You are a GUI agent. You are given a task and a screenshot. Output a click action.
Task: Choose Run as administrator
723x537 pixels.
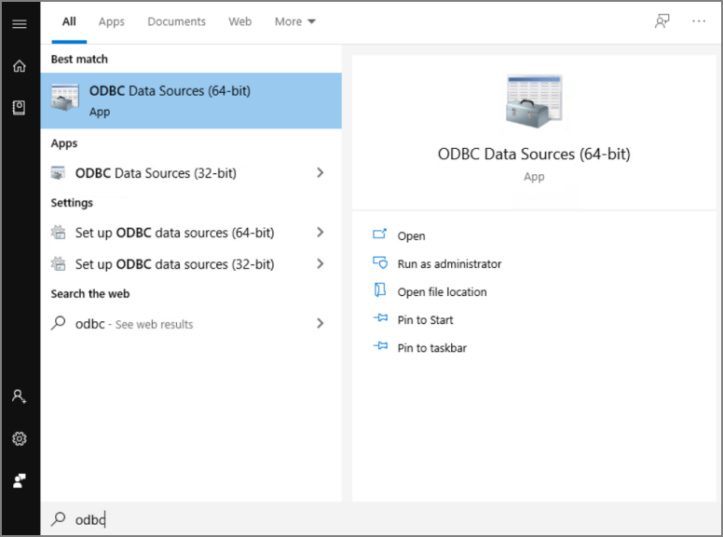448,264
